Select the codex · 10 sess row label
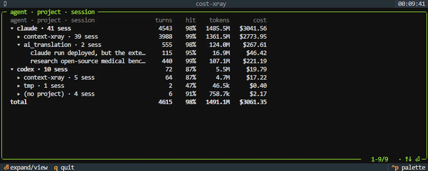 pos(42,69)
